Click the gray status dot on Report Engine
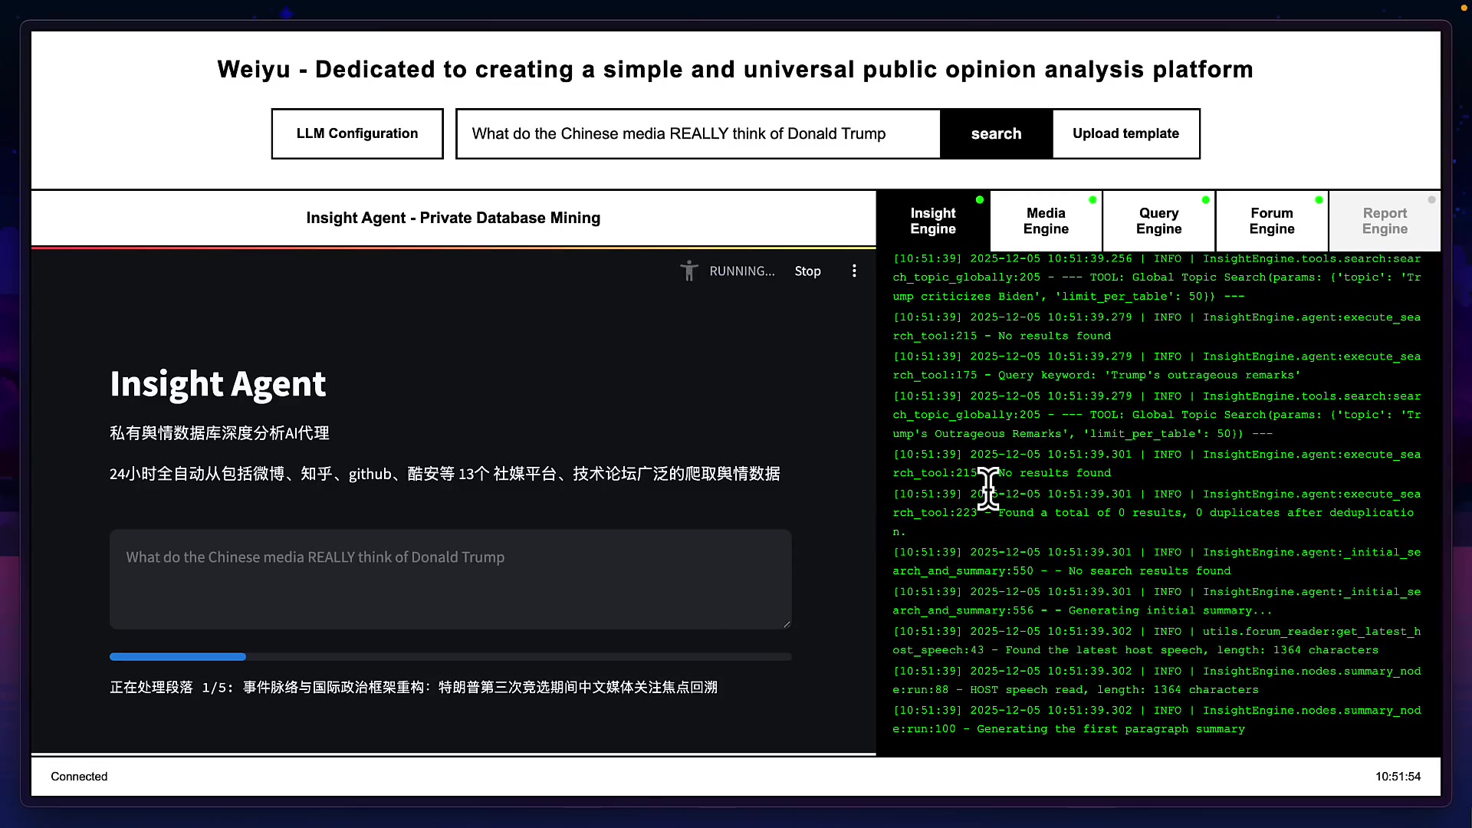The image size is (1472, 828). pos(1431,200)
